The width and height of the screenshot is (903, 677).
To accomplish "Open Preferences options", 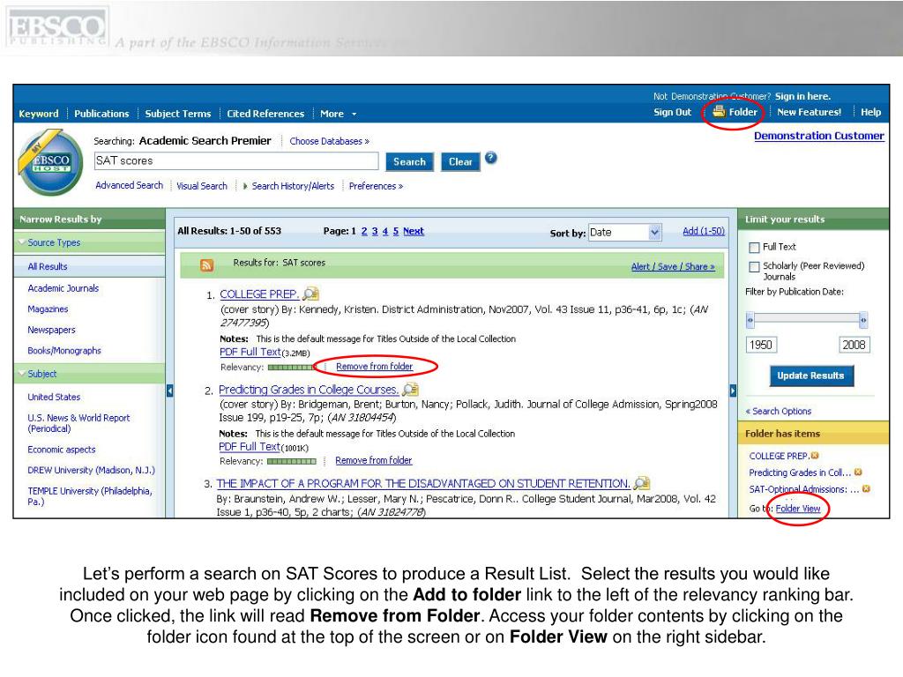I will point(376,186).
